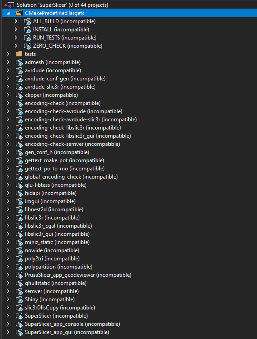
Task: Click the hidapi project icon
Action: tap(19, 193)
